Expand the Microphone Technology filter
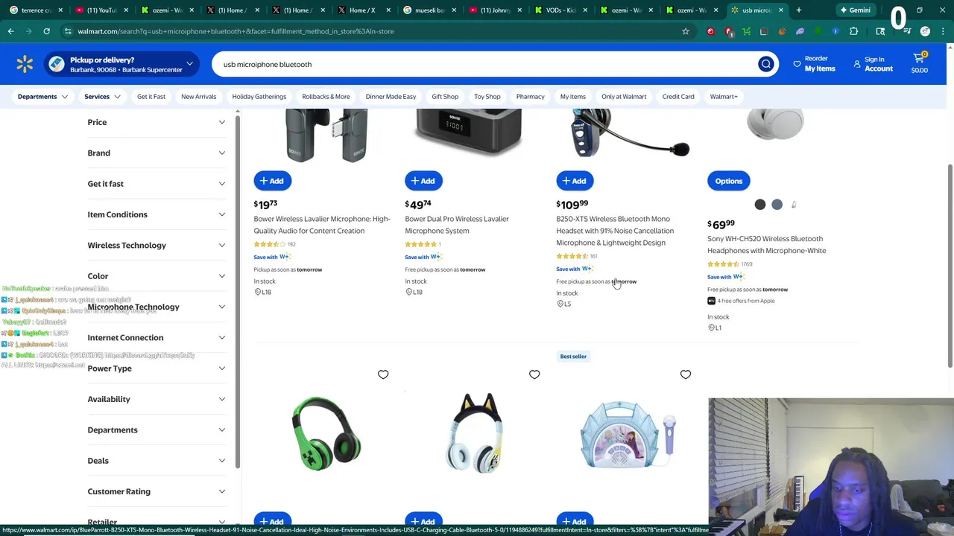This screenshot has width=954, height=536. coord(156,307)
